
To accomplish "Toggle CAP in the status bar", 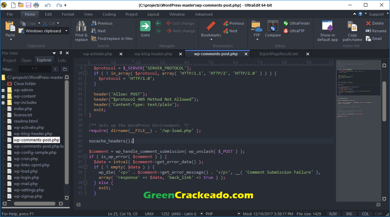I will (378, 214).
